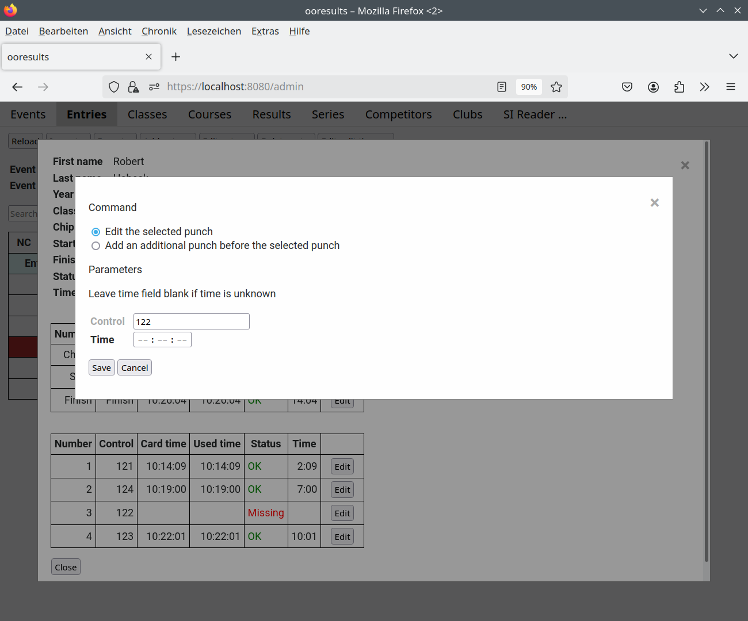Open the Ansicht menu
The height and width of the screenshot is (621, 748).
pos(115,31)
